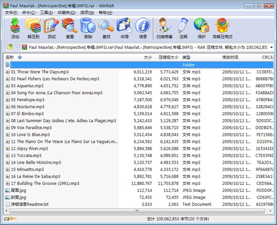Click file icon of 17 Building The Groove
This screenshot has height=225, width=277.
pos(7,183)
